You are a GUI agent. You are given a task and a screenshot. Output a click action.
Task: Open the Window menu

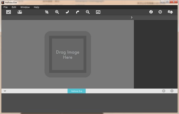[x=25, y=7]
